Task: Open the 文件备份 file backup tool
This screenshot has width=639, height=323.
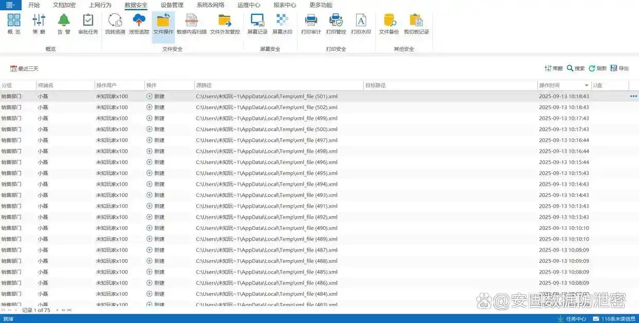Action: tap(389, 24)
